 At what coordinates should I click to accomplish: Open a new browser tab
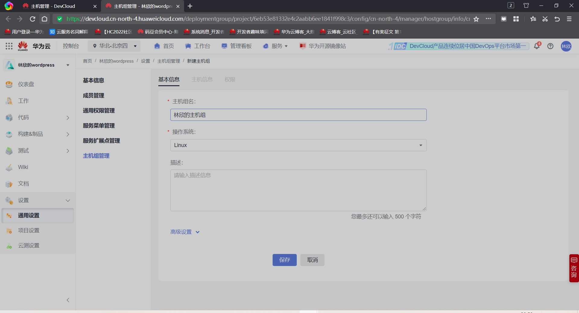[x=190, y=6]
